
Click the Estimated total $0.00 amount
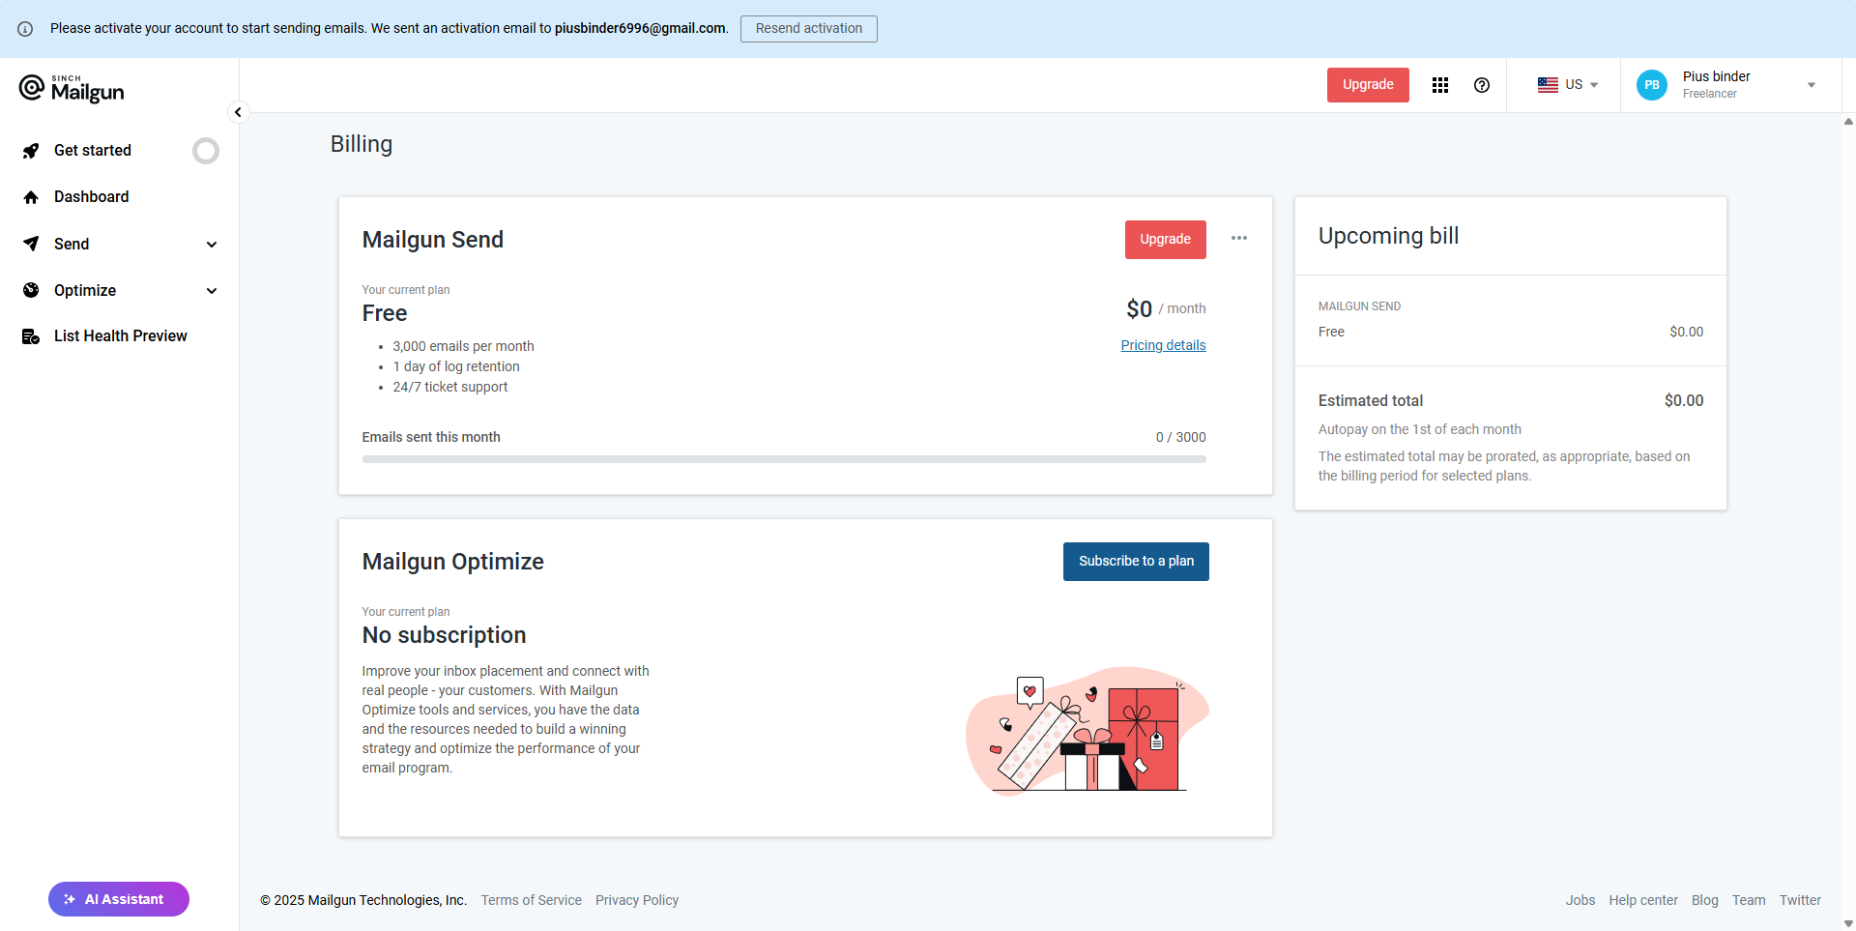click(1684, 400)
